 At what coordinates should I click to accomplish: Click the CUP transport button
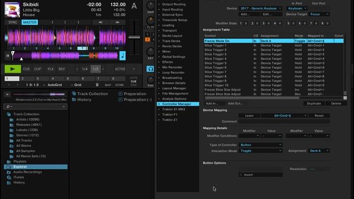point(38,69)
